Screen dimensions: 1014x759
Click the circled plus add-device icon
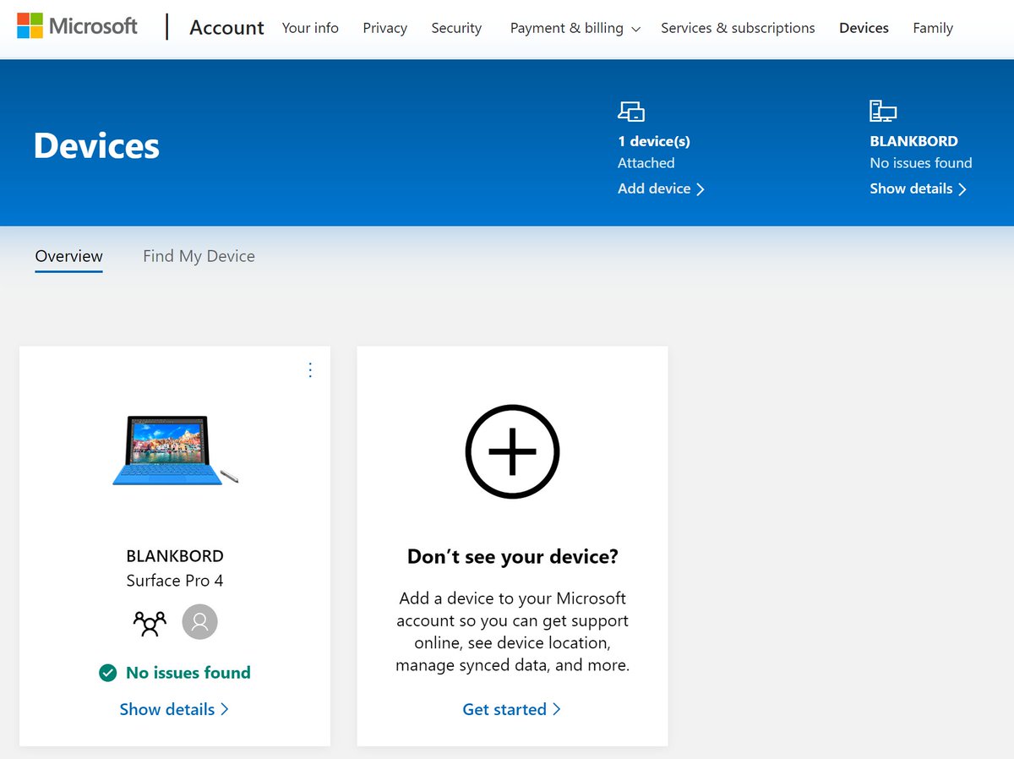click(x=512, y=451)
